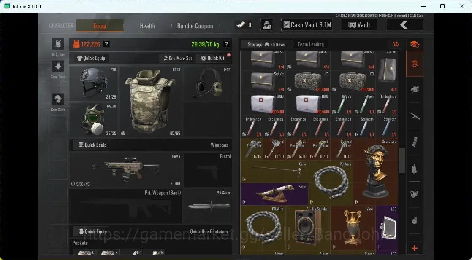The image size is (472, 260).
Task: Click the empty Pri. Weapon (Back) slot
Action: pos(126,206)
